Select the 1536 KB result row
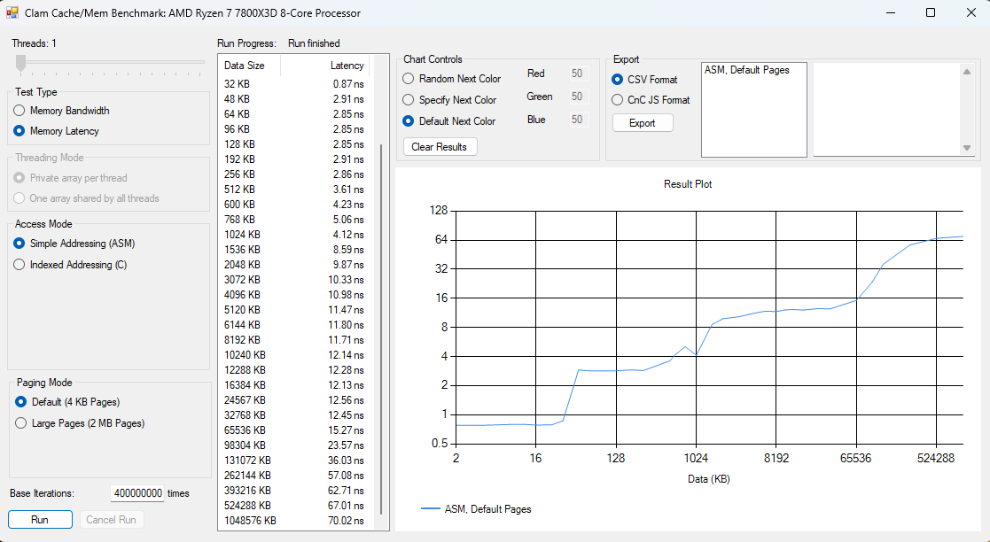This screenshot has height=542, width=990. (296, 250)
